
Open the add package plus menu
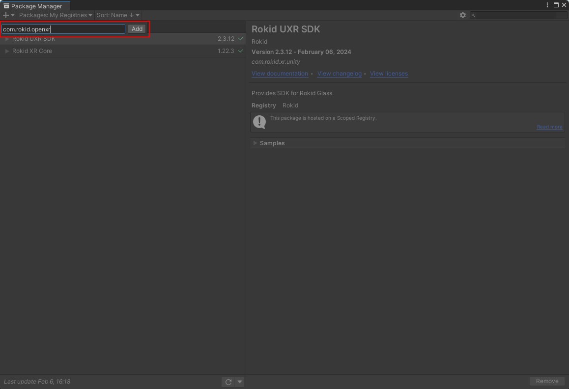click(8, 15)
